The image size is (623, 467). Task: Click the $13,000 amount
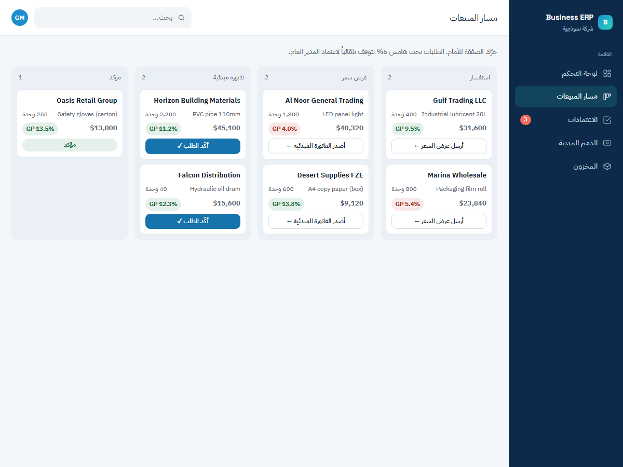(103, 128)
